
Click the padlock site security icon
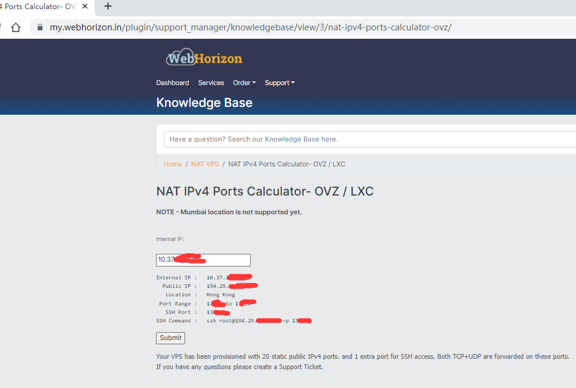coord(40,27)
